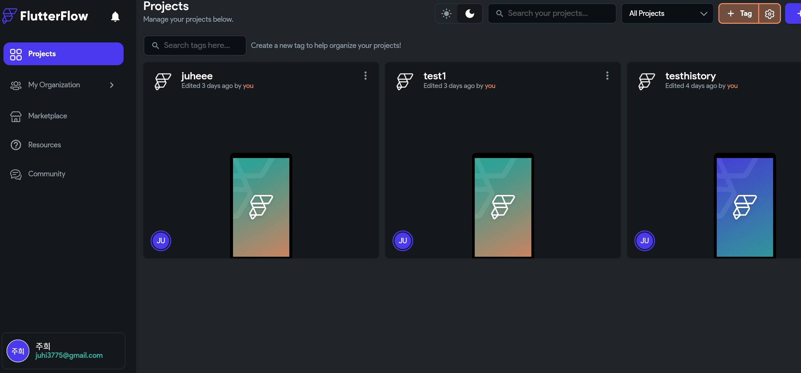The height and width of the screenshot is (373, 801).
Task: Open juheee project options menu
Action: pyautogui.click(x=366, y=76)
